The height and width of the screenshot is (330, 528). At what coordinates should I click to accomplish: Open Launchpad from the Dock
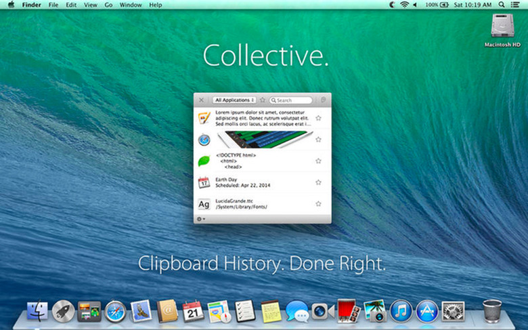(63, 311)
